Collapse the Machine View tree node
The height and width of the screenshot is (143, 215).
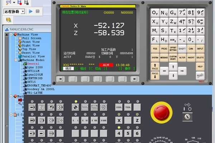11,35
